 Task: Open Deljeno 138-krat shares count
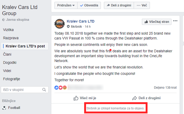[x=165, y=88]
